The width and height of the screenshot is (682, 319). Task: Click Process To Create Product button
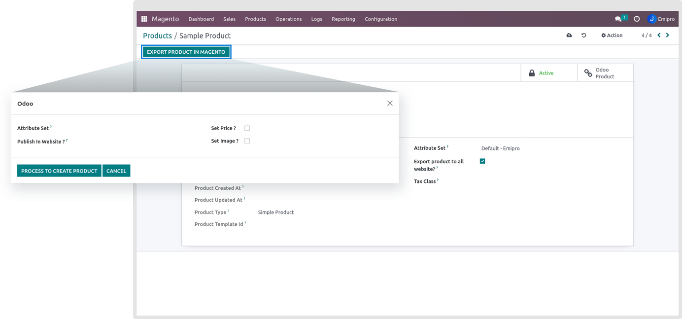pos(59,171)
